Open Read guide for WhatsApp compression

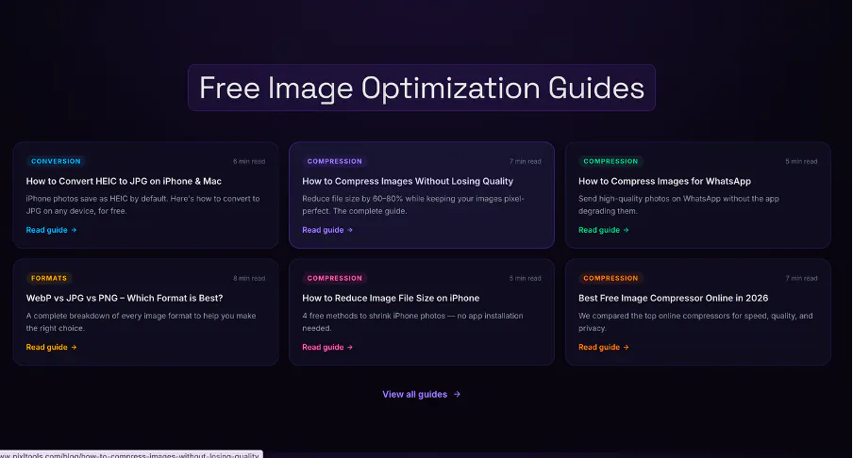click(x=603, y=230)
